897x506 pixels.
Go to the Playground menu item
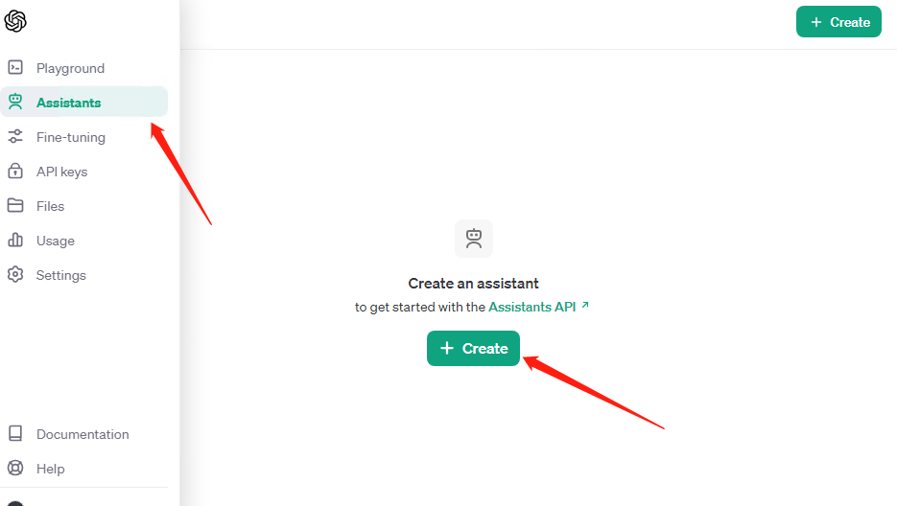[70, 68]
